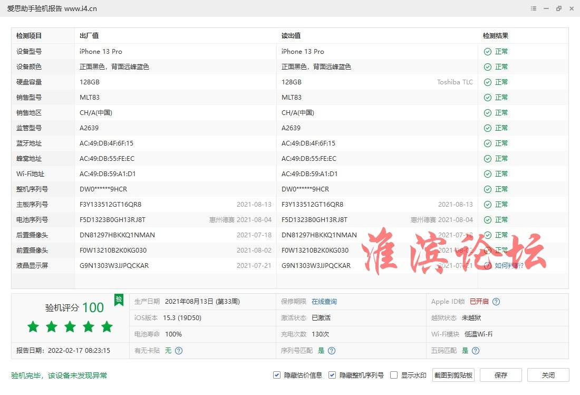
Task: Click the 截图到剪贴板 button
Action: coord(453,375)
